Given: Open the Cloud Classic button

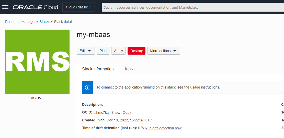Looking at the screenshot, I should [79, 7].
